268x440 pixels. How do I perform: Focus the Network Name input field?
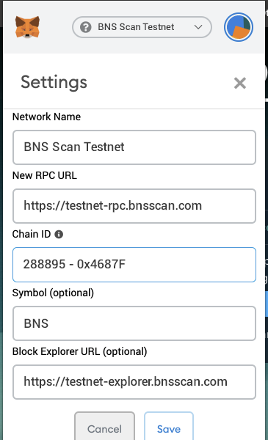tap(134, 147)
